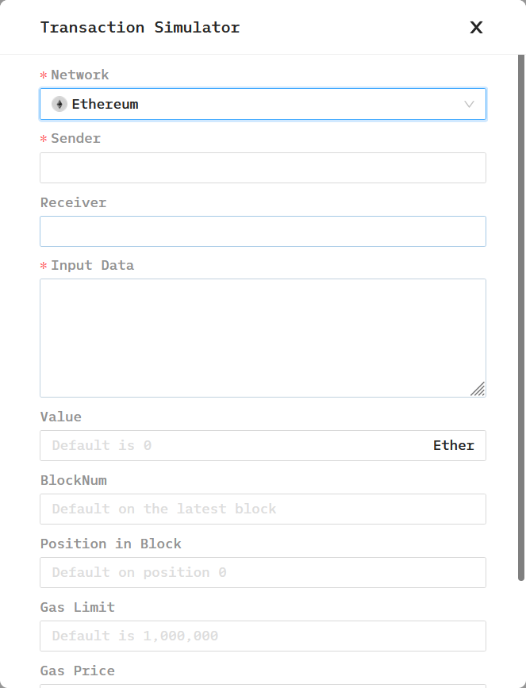Click the dialog's vertical scrollbar
Viewport: 526px width, 688px height.
coord(521,317)
